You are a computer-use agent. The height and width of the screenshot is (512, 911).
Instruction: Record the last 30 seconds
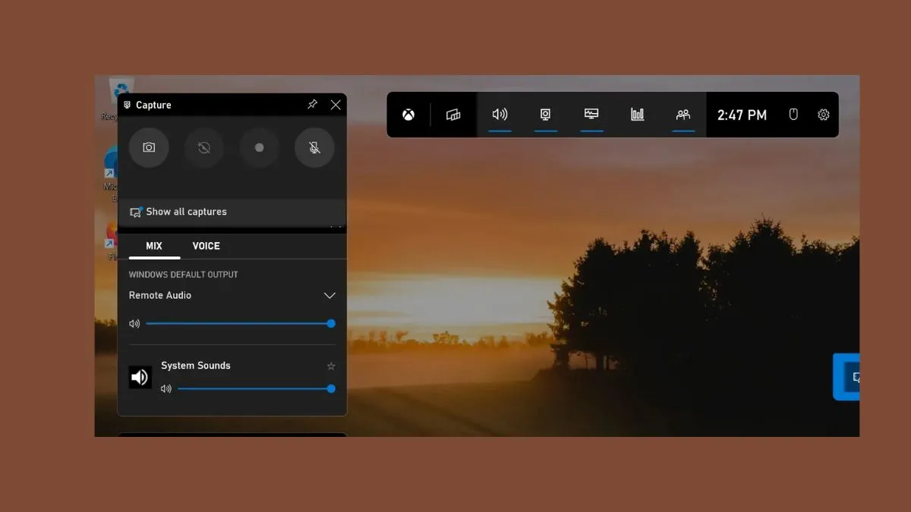click(203, 148)
